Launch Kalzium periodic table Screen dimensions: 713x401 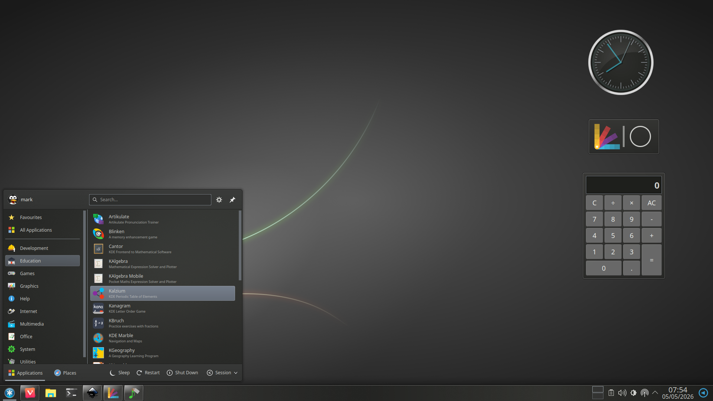163,293
